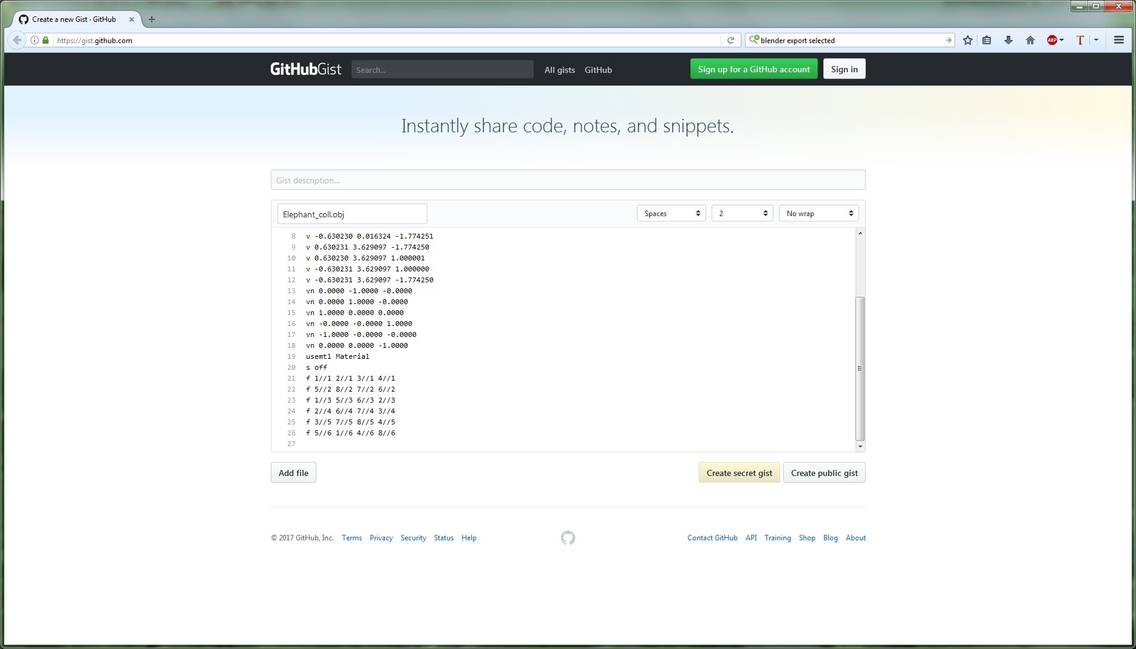Reload the page with the refresh icon
Viewport: 1136px width, 649px height.
coord(730,40)
